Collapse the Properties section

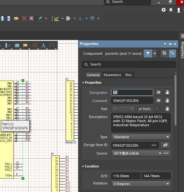coord(83,82)
